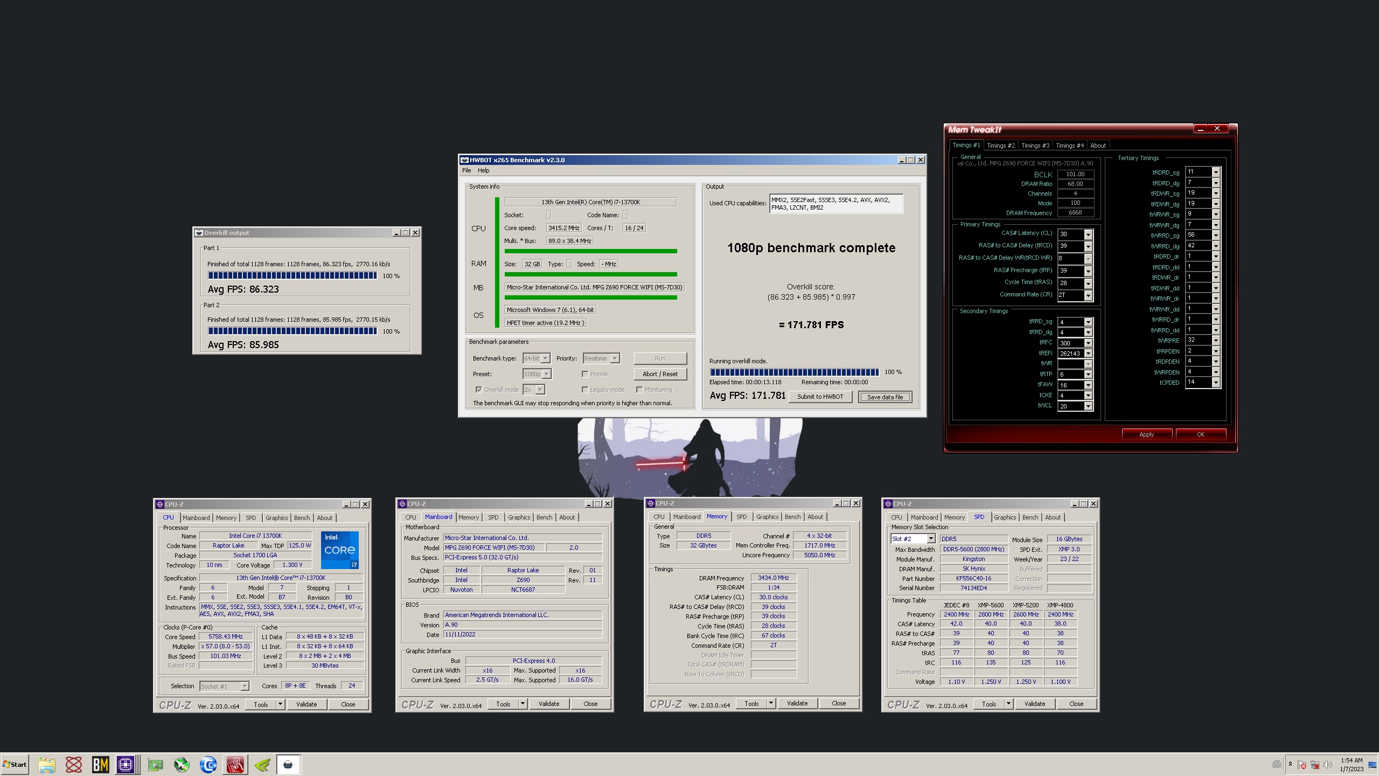Image resolution: width=1379 pixels, height=776 pixels.
Task: Click the HWBOT x265 title bar icon
Action: [x=464, y=160]
